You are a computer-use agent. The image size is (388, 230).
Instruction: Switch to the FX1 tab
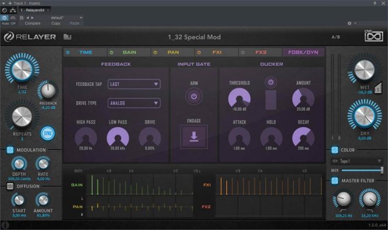tap(216, 52)
